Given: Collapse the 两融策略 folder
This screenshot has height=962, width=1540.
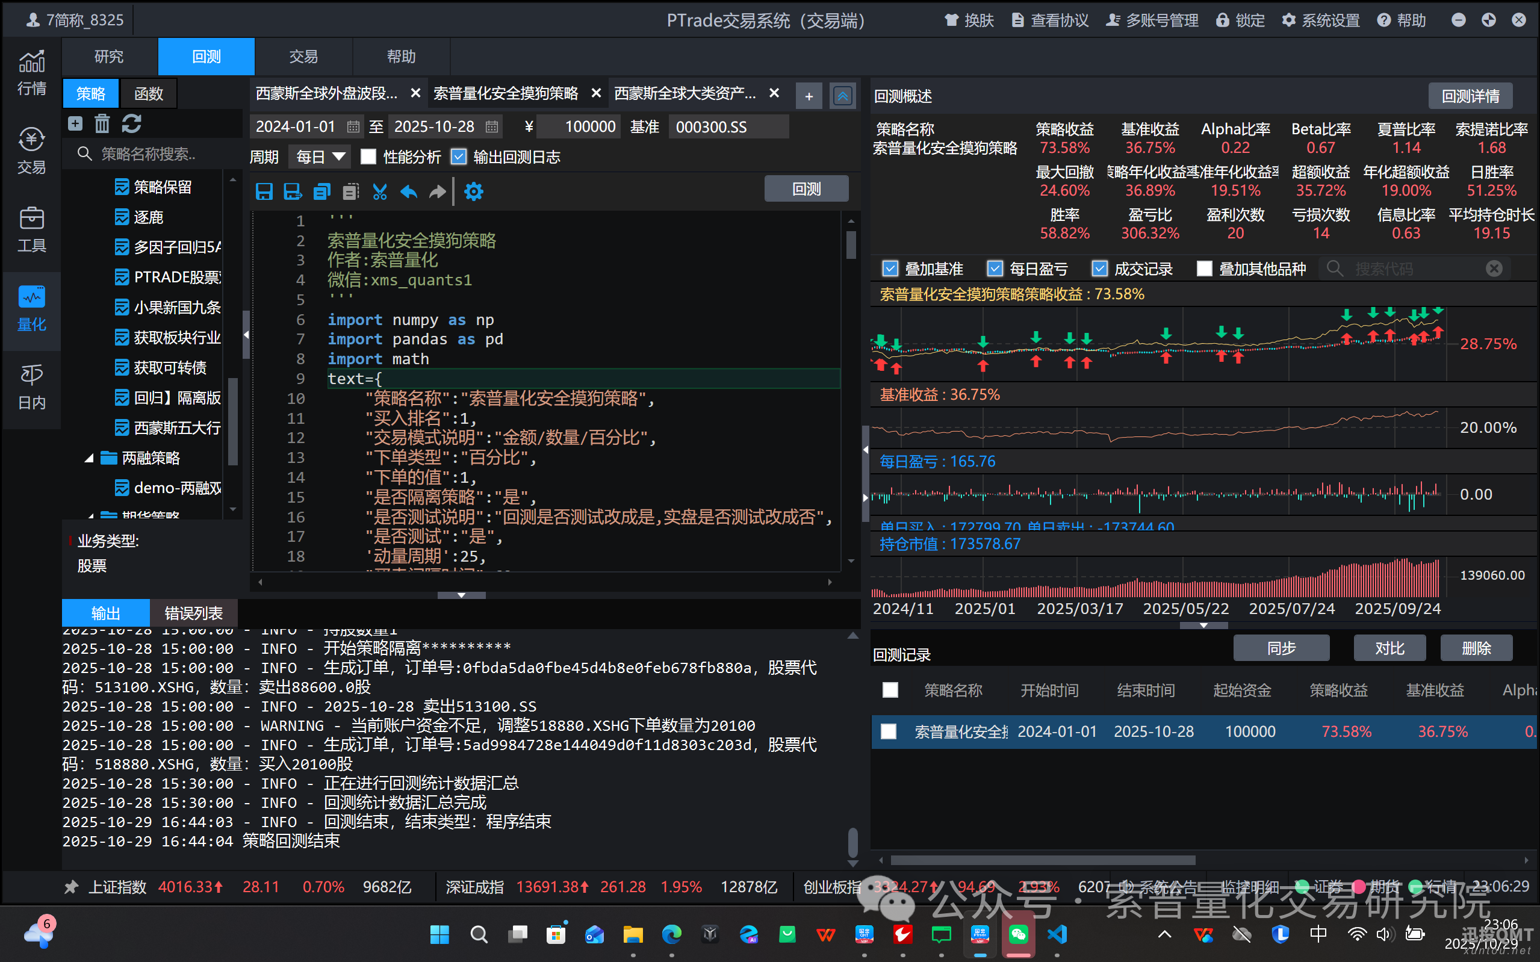Looking at the screenshot, I should (90, 458).
